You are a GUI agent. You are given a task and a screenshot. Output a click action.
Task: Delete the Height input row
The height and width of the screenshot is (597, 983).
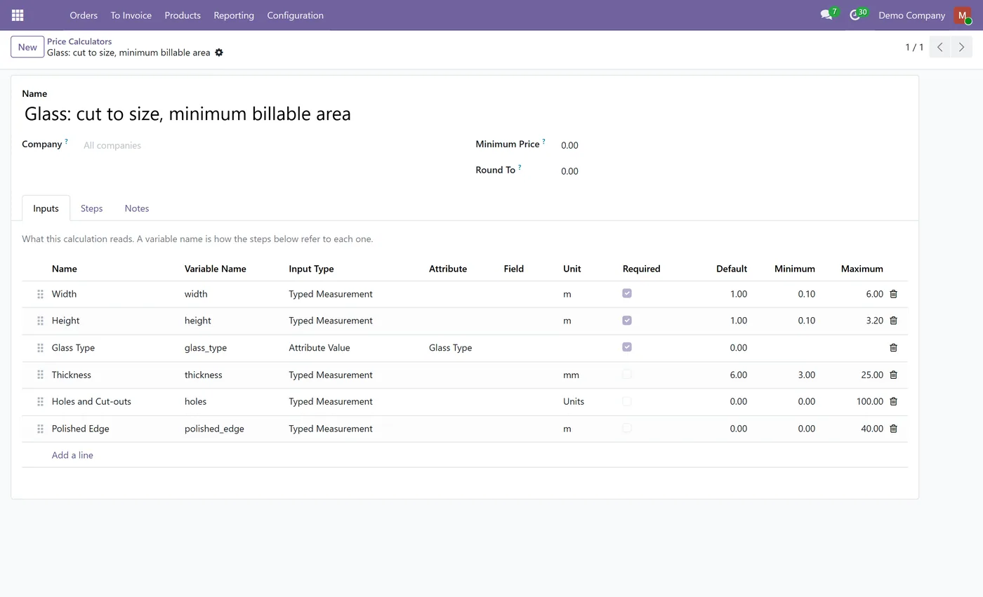893,321
